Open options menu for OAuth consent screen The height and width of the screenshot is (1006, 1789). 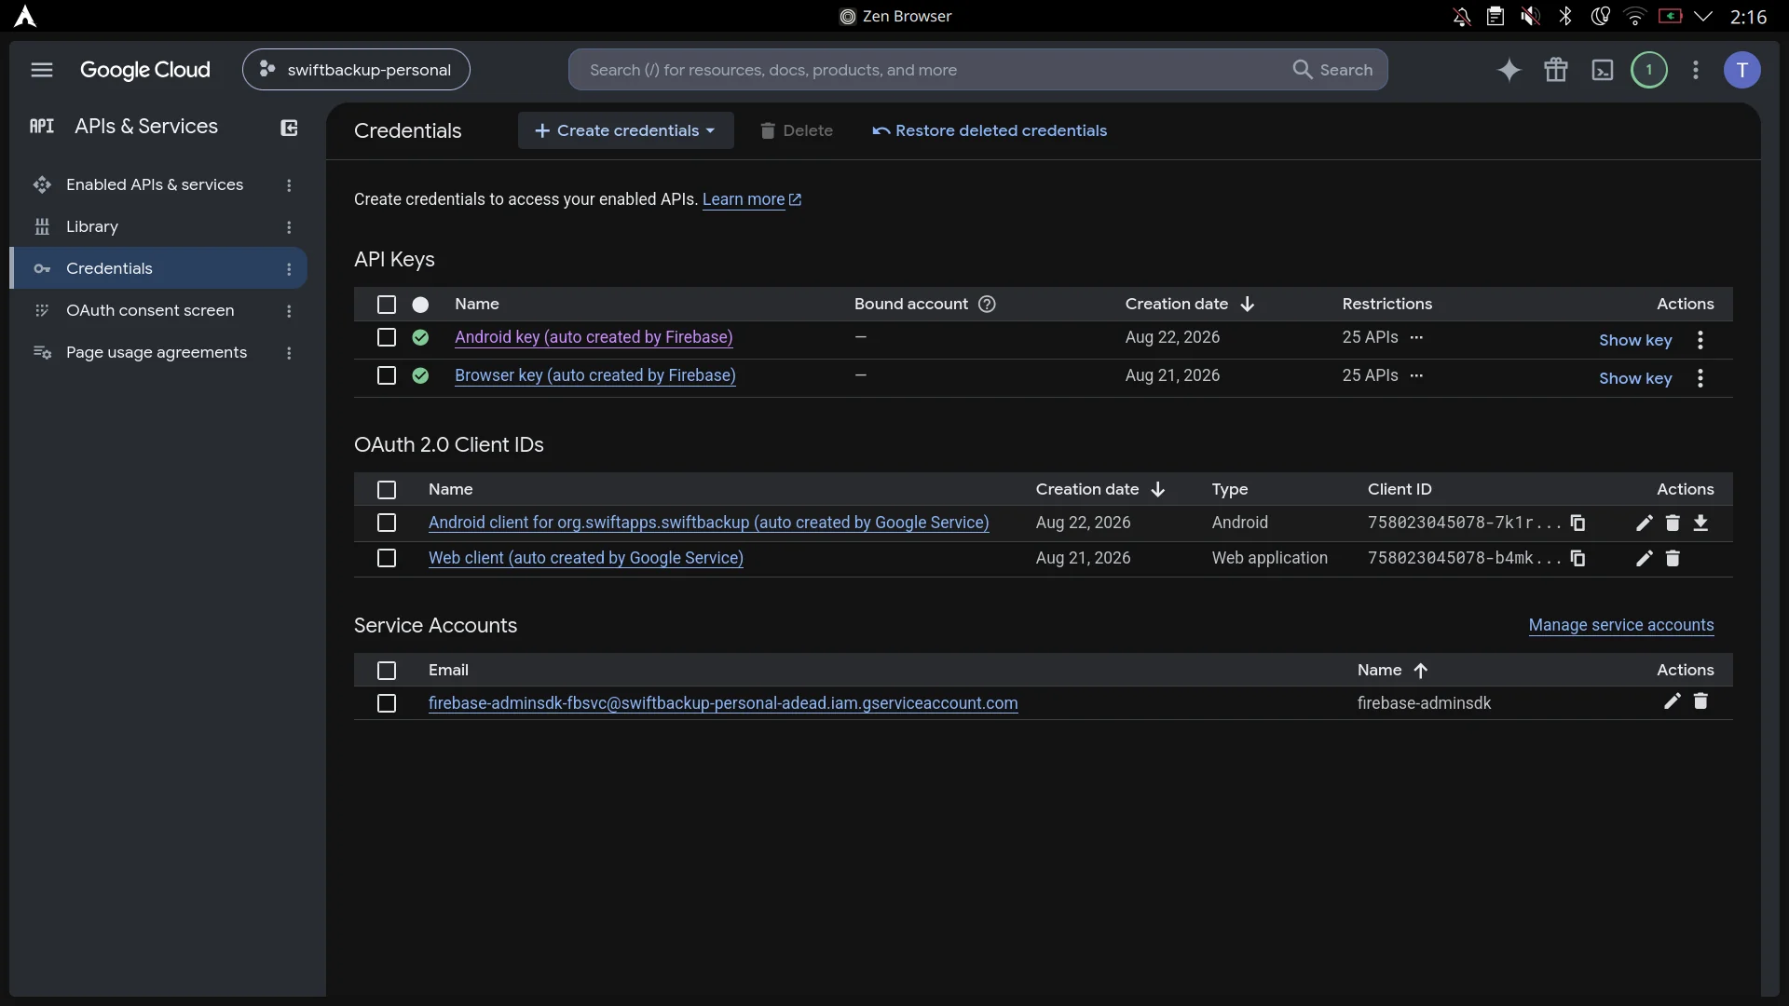point(289,311)
